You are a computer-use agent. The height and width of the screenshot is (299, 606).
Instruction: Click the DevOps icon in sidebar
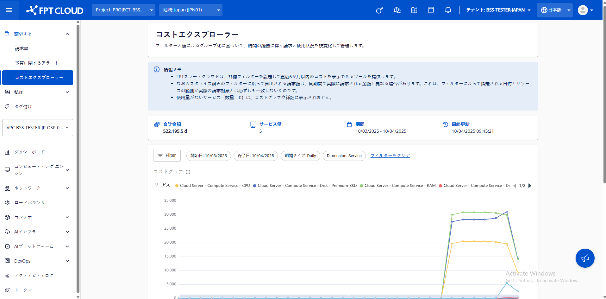[x=7, y=261]
